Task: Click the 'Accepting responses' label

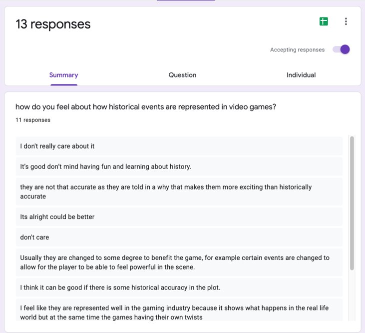Action: [297, 49]
